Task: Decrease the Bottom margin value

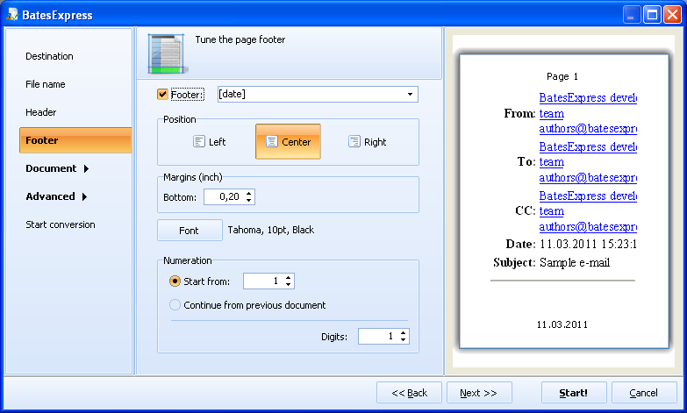Action: pos(249,200)
